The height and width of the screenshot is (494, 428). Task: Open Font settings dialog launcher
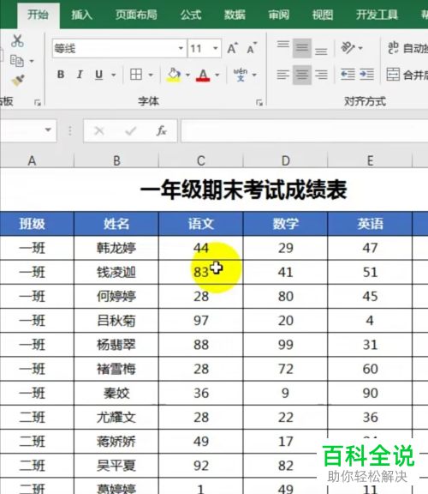coord(259,102)
